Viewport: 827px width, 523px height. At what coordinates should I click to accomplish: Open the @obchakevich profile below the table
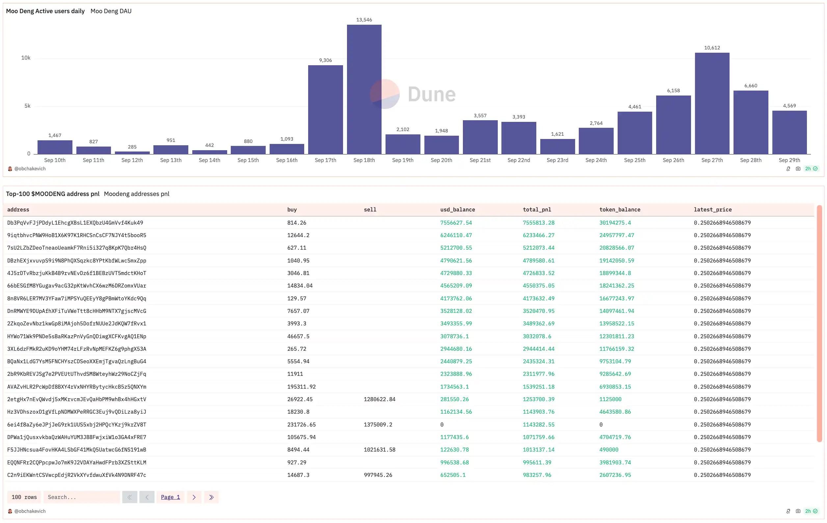[30, 511]
